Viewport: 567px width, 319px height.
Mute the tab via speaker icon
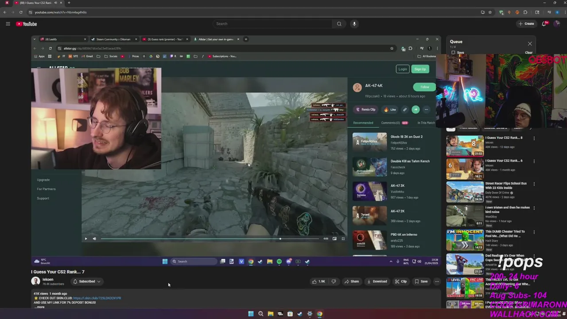[55, 3]
